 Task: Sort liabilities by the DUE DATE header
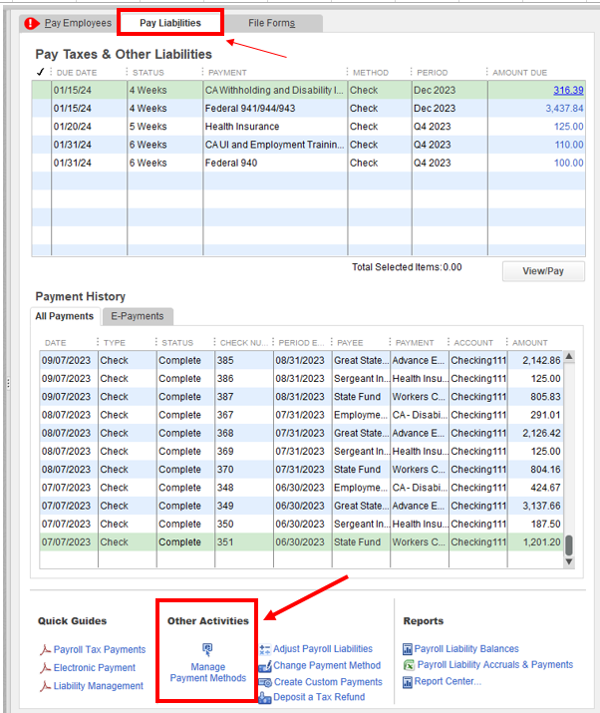tap(77, 73)
